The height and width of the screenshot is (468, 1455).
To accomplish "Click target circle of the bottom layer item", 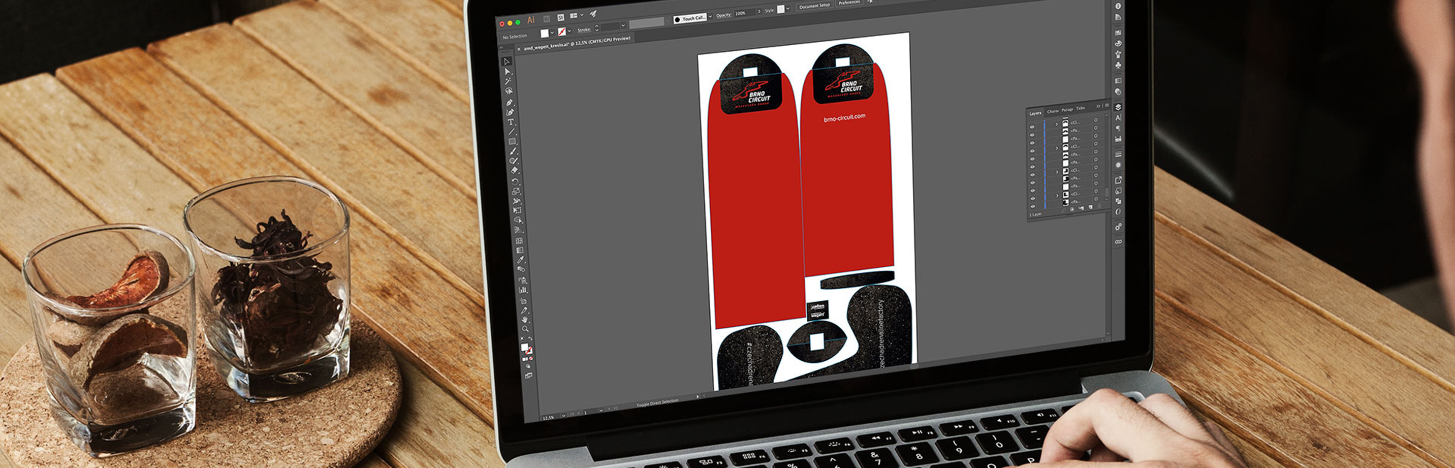I will 1096,200.
